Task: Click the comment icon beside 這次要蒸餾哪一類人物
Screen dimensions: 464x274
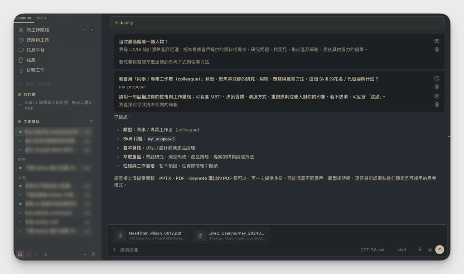Action: [437, 41]
